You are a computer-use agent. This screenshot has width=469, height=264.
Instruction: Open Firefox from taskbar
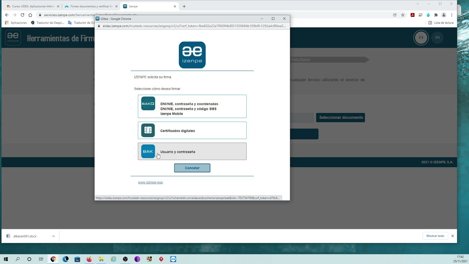(x=89, y=259)
